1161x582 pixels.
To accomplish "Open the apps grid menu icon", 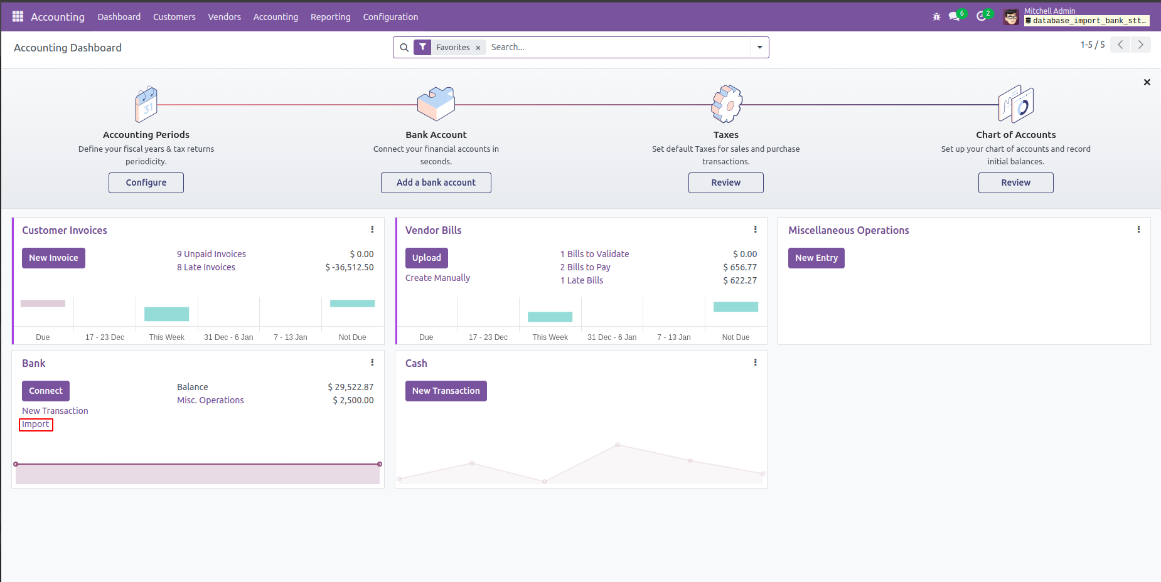I will pos(18,16).
